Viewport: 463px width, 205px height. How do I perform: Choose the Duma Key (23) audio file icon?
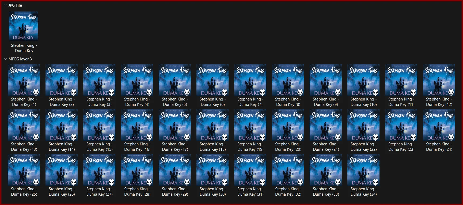click(401, 125)
